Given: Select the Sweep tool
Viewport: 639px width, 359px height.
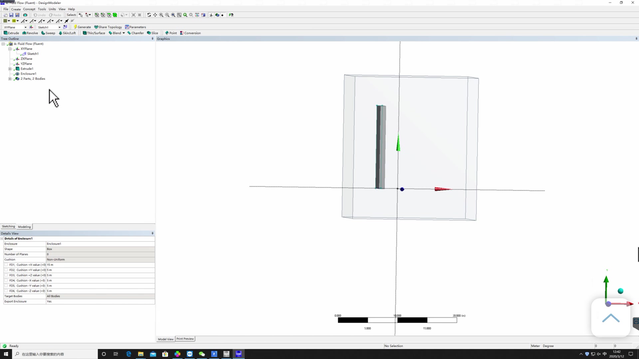Looking at the screenshot, I should [x=48, y=33].
